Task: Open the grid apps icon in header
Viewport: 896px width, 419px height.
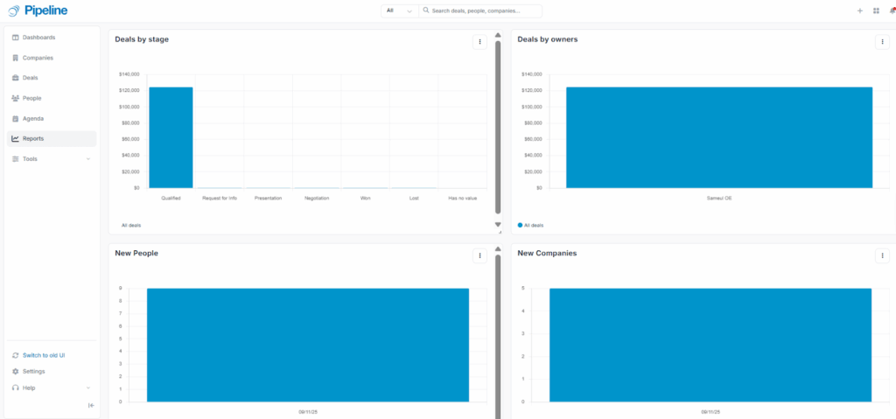Action: pyautogui.click(x=876, y=10)
